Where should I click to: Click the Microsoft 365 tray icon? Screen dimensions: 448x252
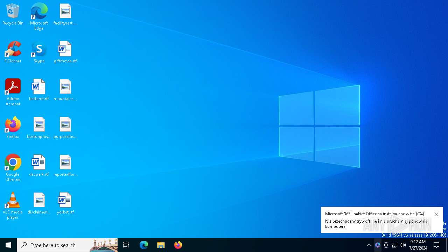pos(378,245)
